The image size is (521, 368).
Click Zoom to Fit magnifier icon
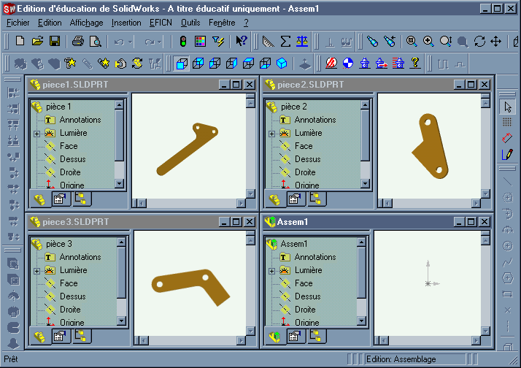(x=412, y=41)
